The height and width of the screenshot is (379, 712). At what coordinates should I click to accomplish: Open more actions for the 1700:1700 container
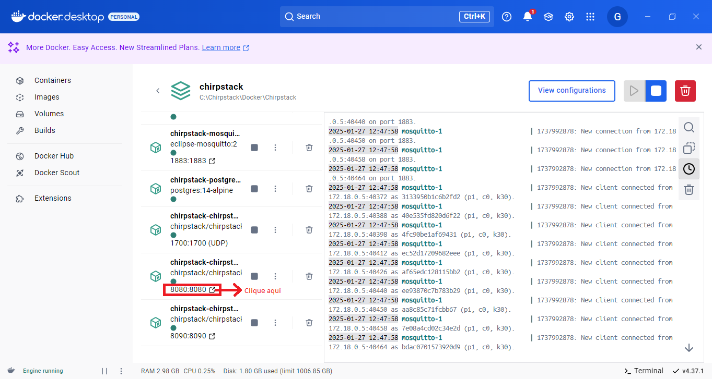[275, 230]
